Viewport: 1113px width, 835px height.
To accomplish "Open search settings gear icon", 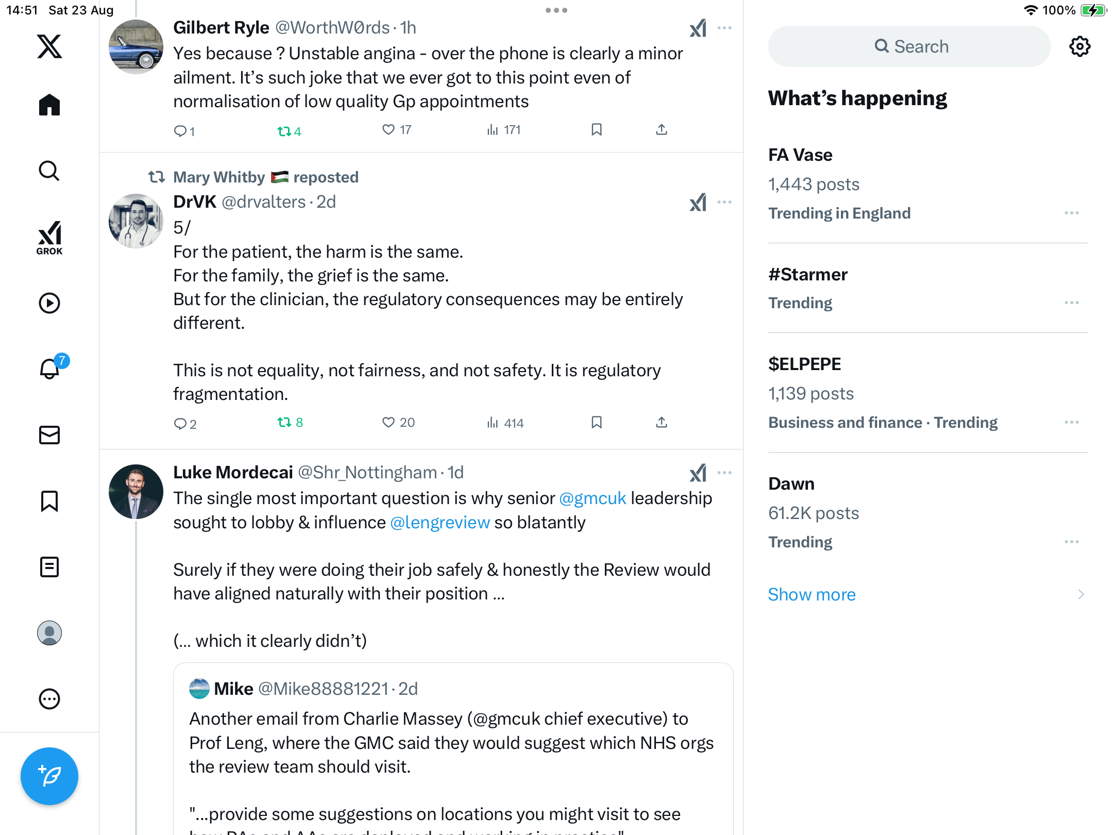I will tap(1080, 46).
